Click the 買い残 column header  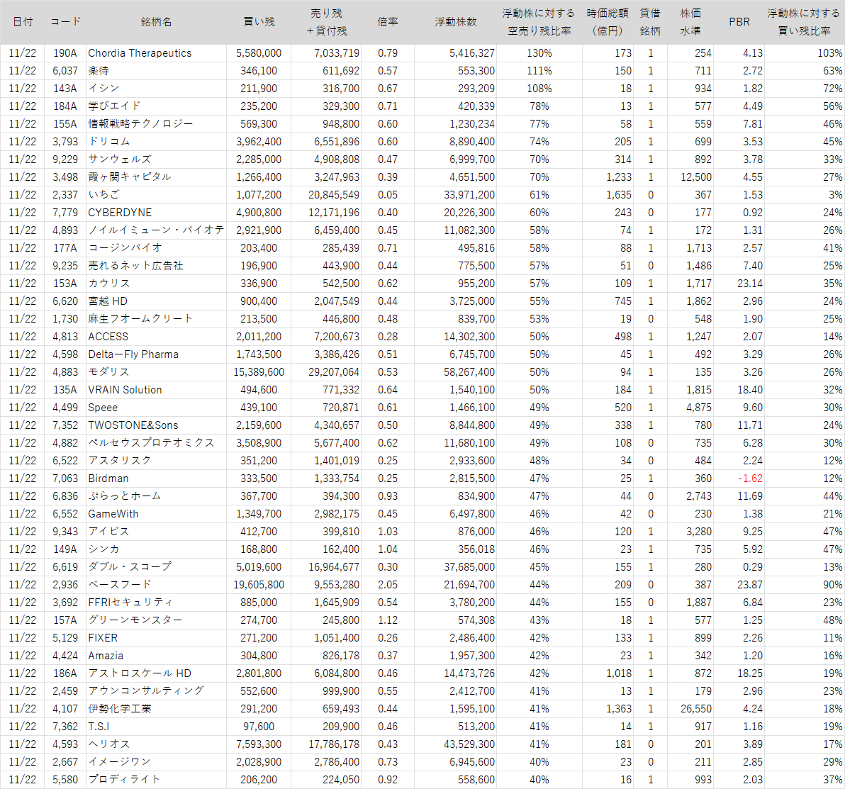coord(259,22)
